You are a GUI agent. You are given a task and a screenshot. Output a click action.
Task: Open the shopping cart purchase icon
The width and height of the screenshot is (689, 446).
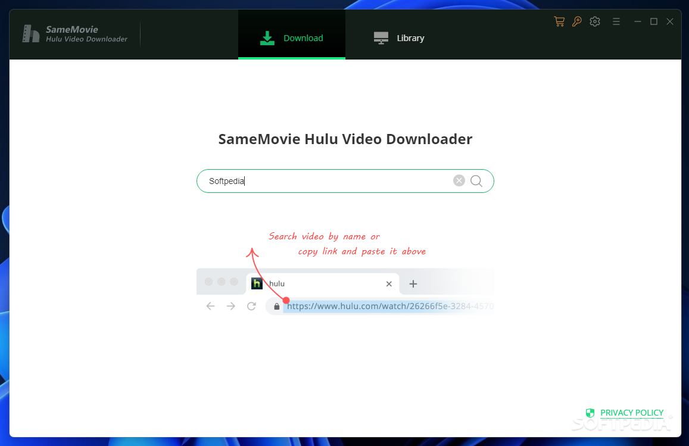(x=559, y=21)
